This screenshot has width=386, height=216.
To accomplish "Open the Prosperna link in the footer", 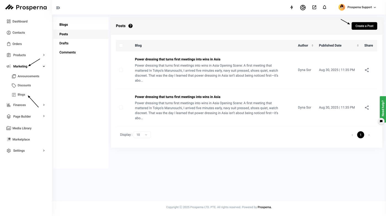I will pyautogui.click(x=264, y=207).
